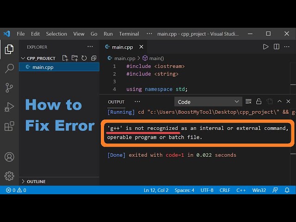296x222 pixels.
Task: Open the View menu
Action: [x=79, y=34]
